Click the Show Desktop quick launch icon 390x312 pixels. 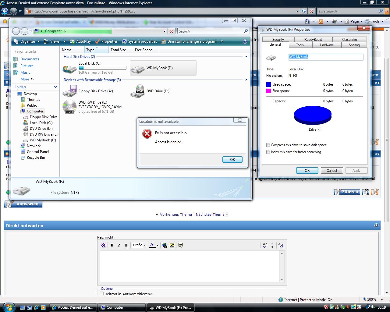click(22, 307)
